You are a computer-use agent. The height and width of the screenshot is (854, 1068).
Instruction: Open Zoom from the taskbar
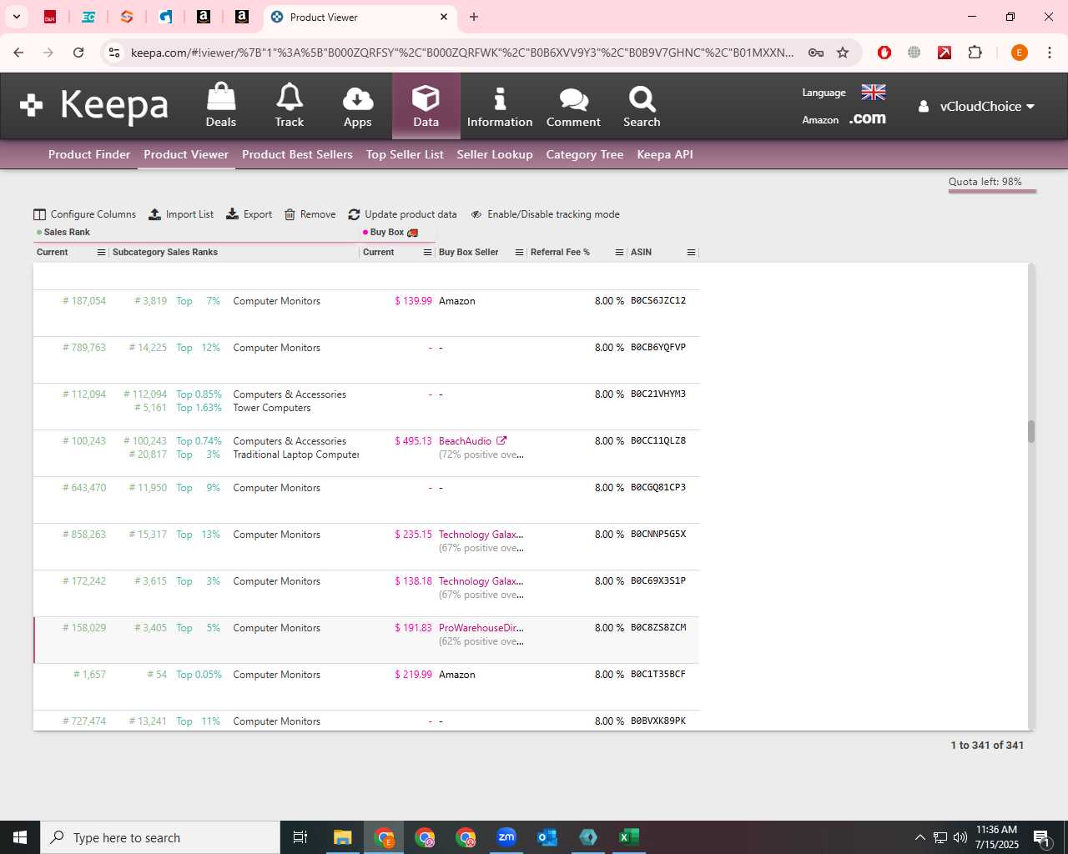click(506, 837)
